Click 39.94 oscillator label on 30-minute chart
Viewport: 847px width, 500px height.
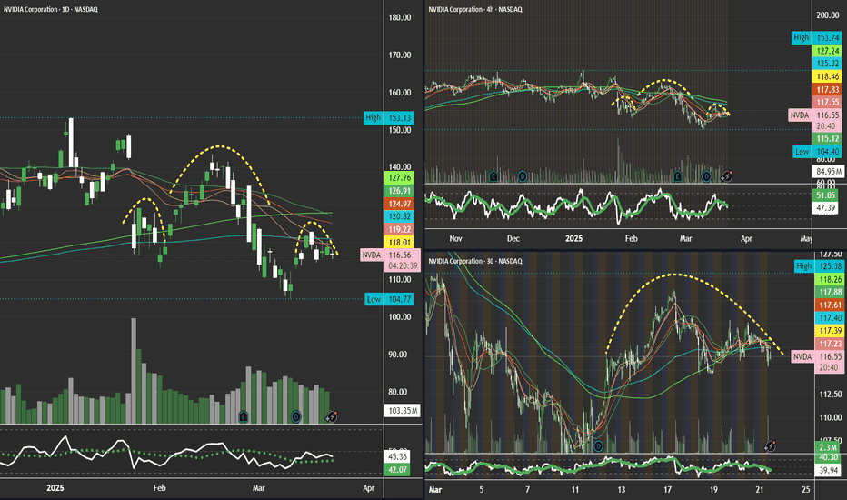[828, 470]
